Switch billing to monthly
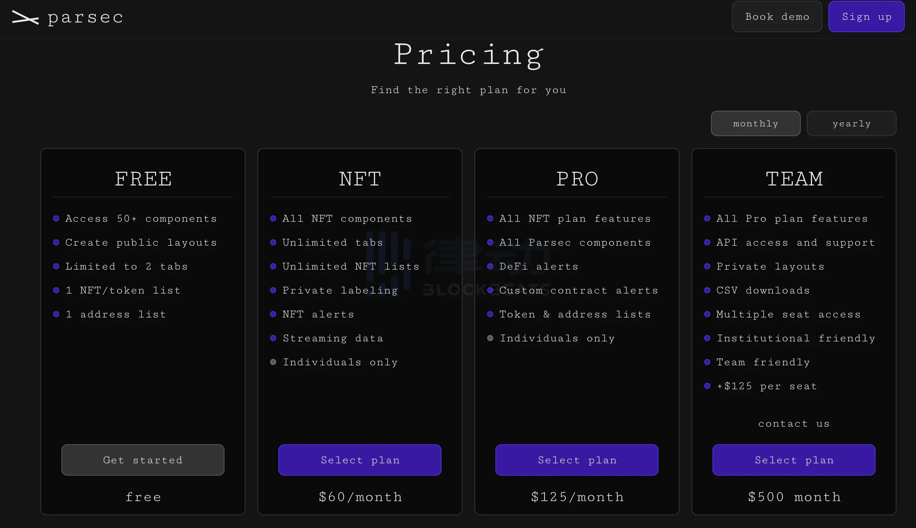This screenshot has height=528, width=916. pyautogui.click(x=755, y=124)
